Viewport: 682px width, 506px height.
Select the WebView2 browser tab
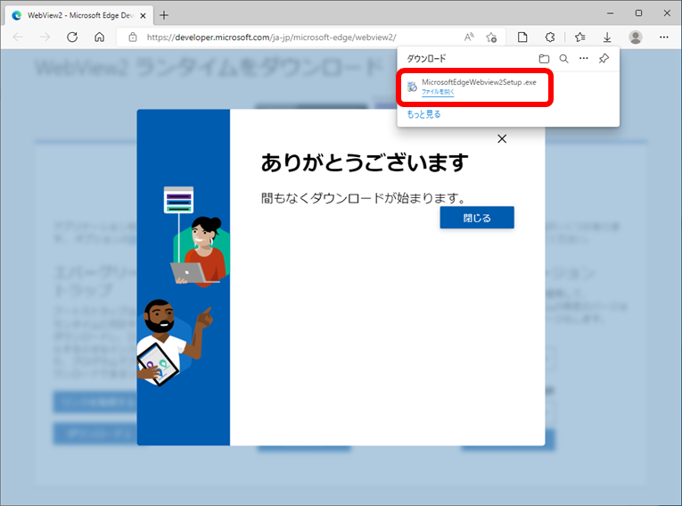pyautogui.click(x=79, y=15)
